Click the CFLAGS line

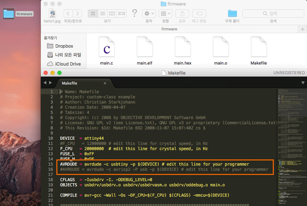pyautogui.click(x=106, y=180)
